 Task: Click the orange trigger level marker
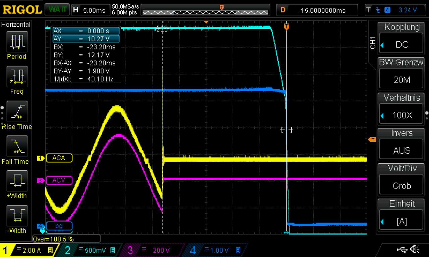(x=372, y=140)
